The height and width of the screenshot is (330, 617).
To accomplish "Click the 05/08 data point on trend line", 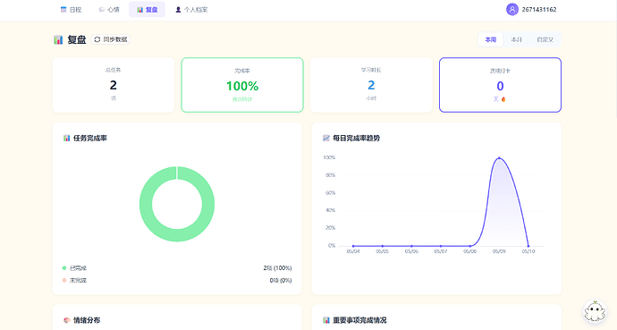I will point(469,246).
